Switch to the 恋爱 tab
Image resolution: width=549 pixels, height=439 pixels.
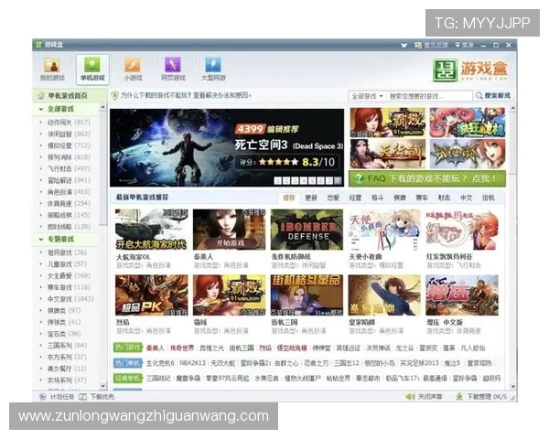[x=333, y=198]
